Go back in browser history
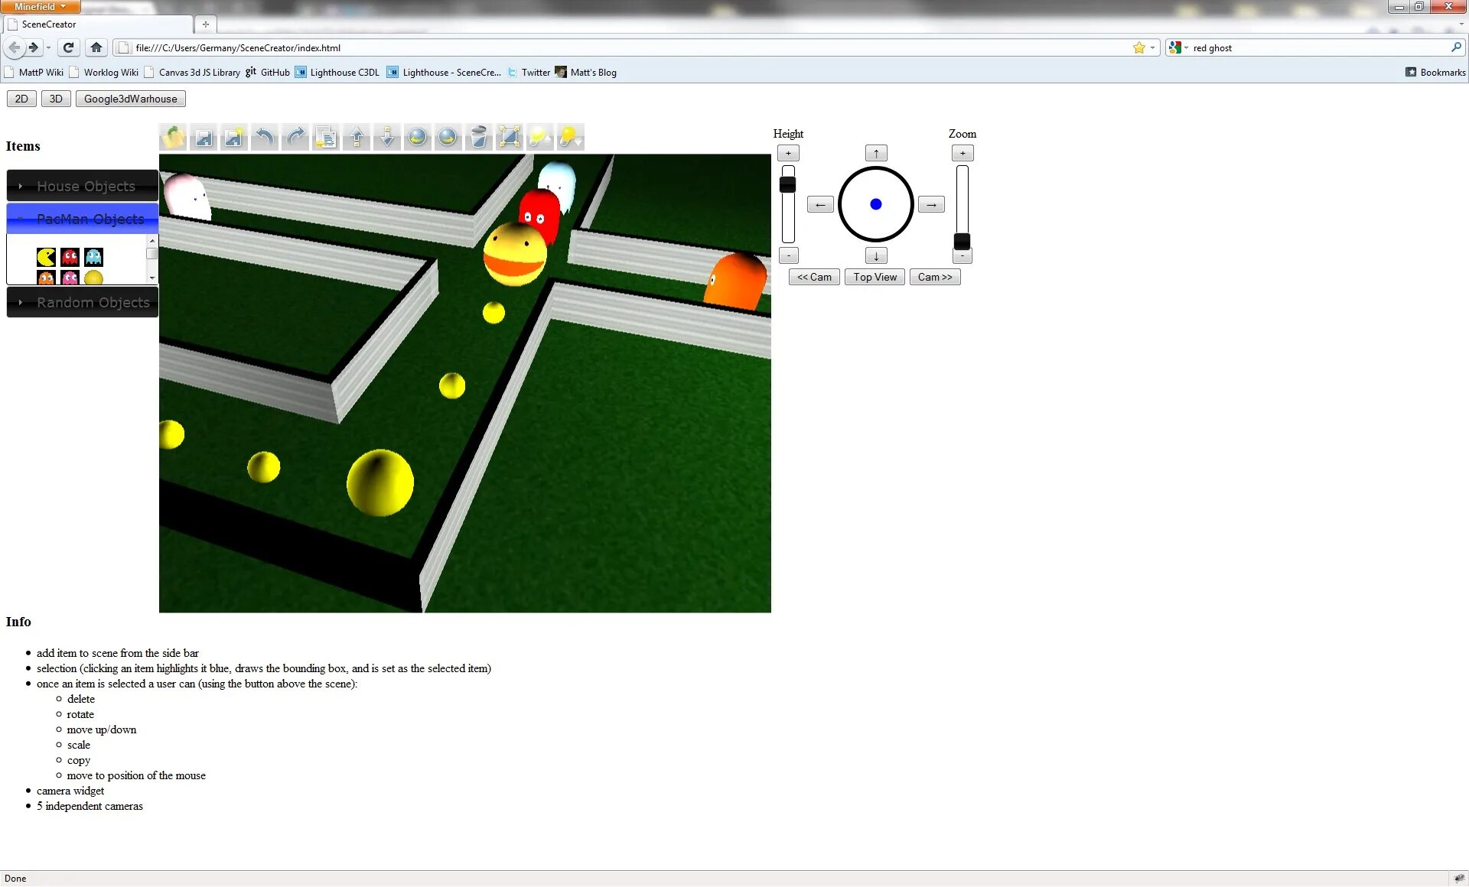 coord(15,47)
